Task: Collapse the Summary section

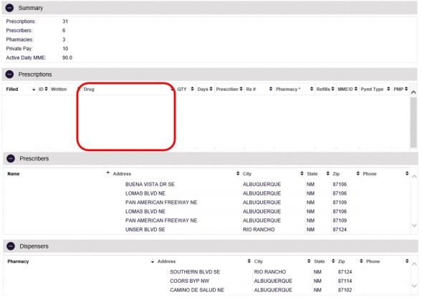Action: click(x=9, y=8)
